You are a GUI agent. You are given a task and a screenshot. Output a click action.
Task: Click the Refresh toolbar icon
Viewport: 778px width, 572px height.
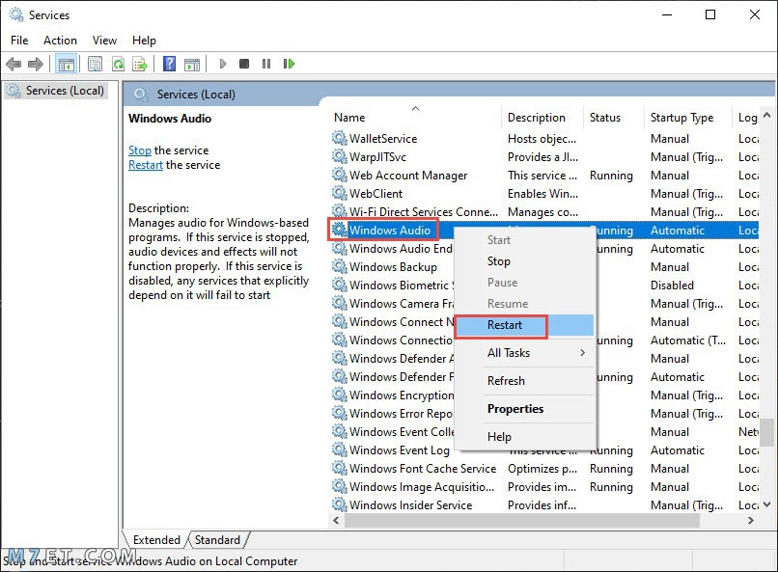click(119, 64)
